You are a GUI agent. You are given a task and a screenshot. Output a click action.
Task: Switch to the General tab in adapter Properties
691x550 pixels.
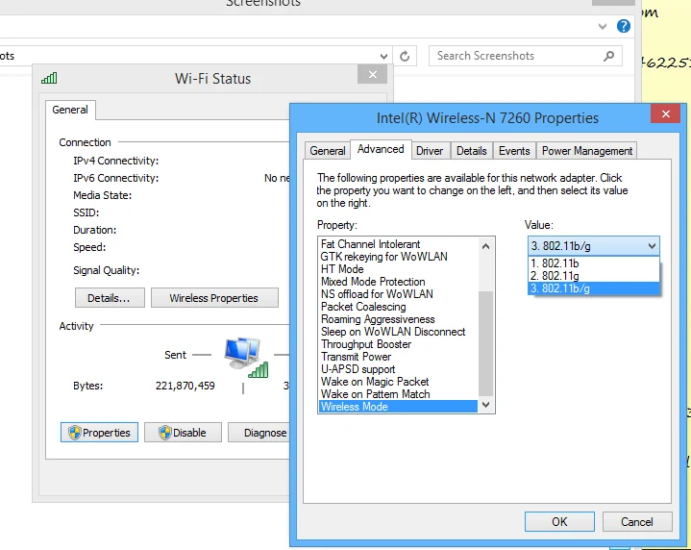click(328, 151)
